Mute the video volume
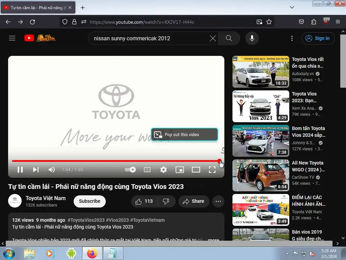 coord(52,170)
